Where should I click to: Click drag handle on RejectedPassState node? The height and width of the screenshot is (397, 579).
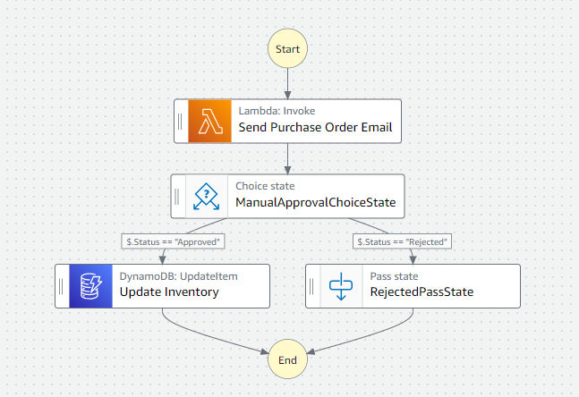click(x=311, y=286)
